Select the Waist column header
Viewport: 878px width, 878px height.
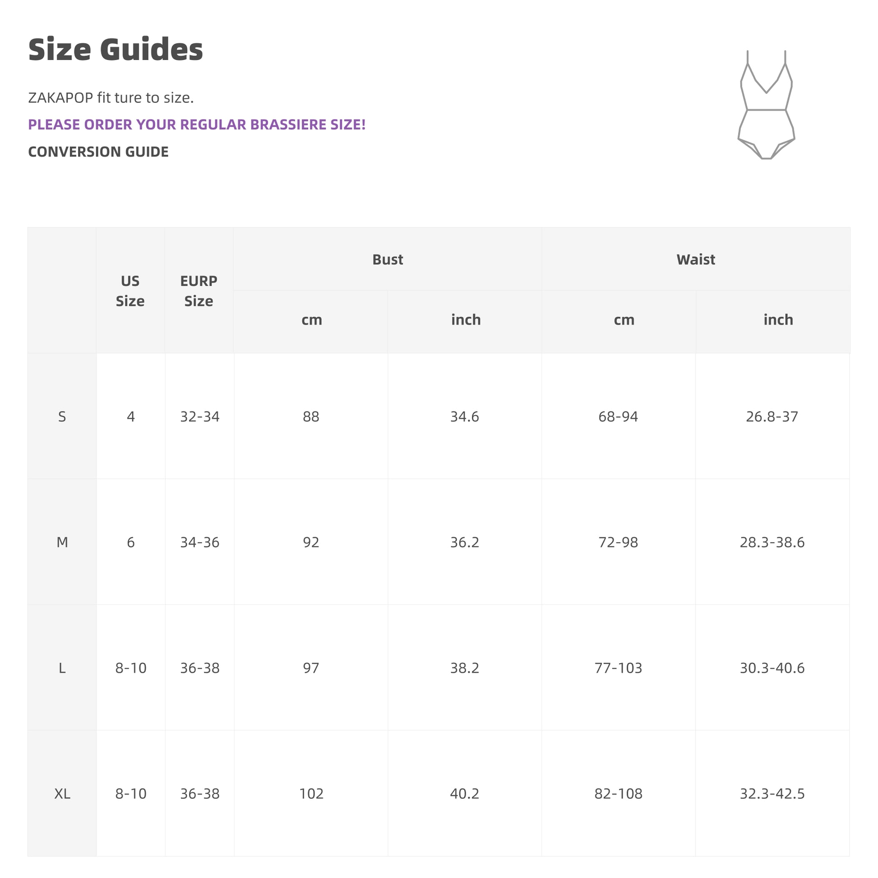pos(695,259)
